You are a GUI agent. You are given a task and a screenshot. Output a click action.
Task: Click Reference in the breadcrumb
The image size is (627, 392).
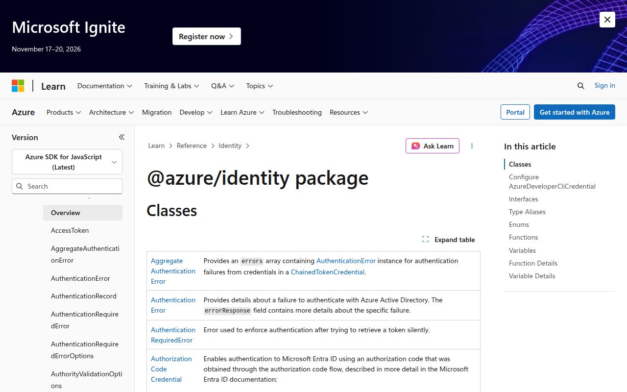point(192,146)
